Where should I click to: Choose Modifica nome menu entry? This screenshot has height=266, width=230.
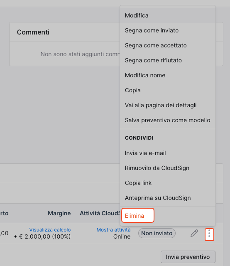(x=168, y=75)
